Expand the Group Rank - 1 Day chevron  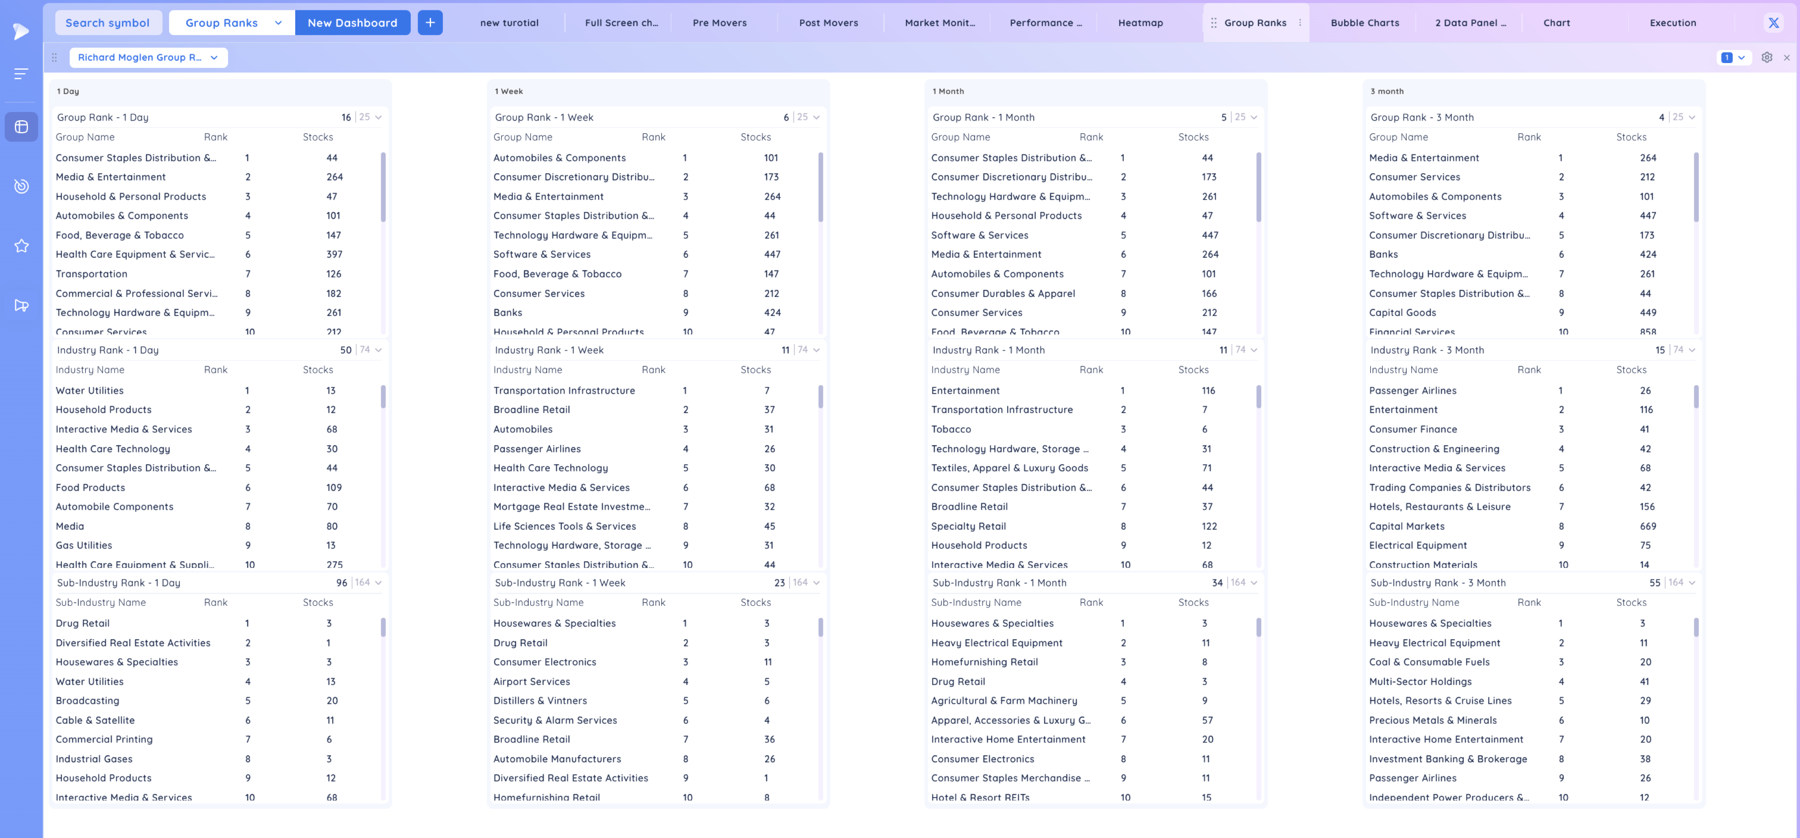coord(379,117)
